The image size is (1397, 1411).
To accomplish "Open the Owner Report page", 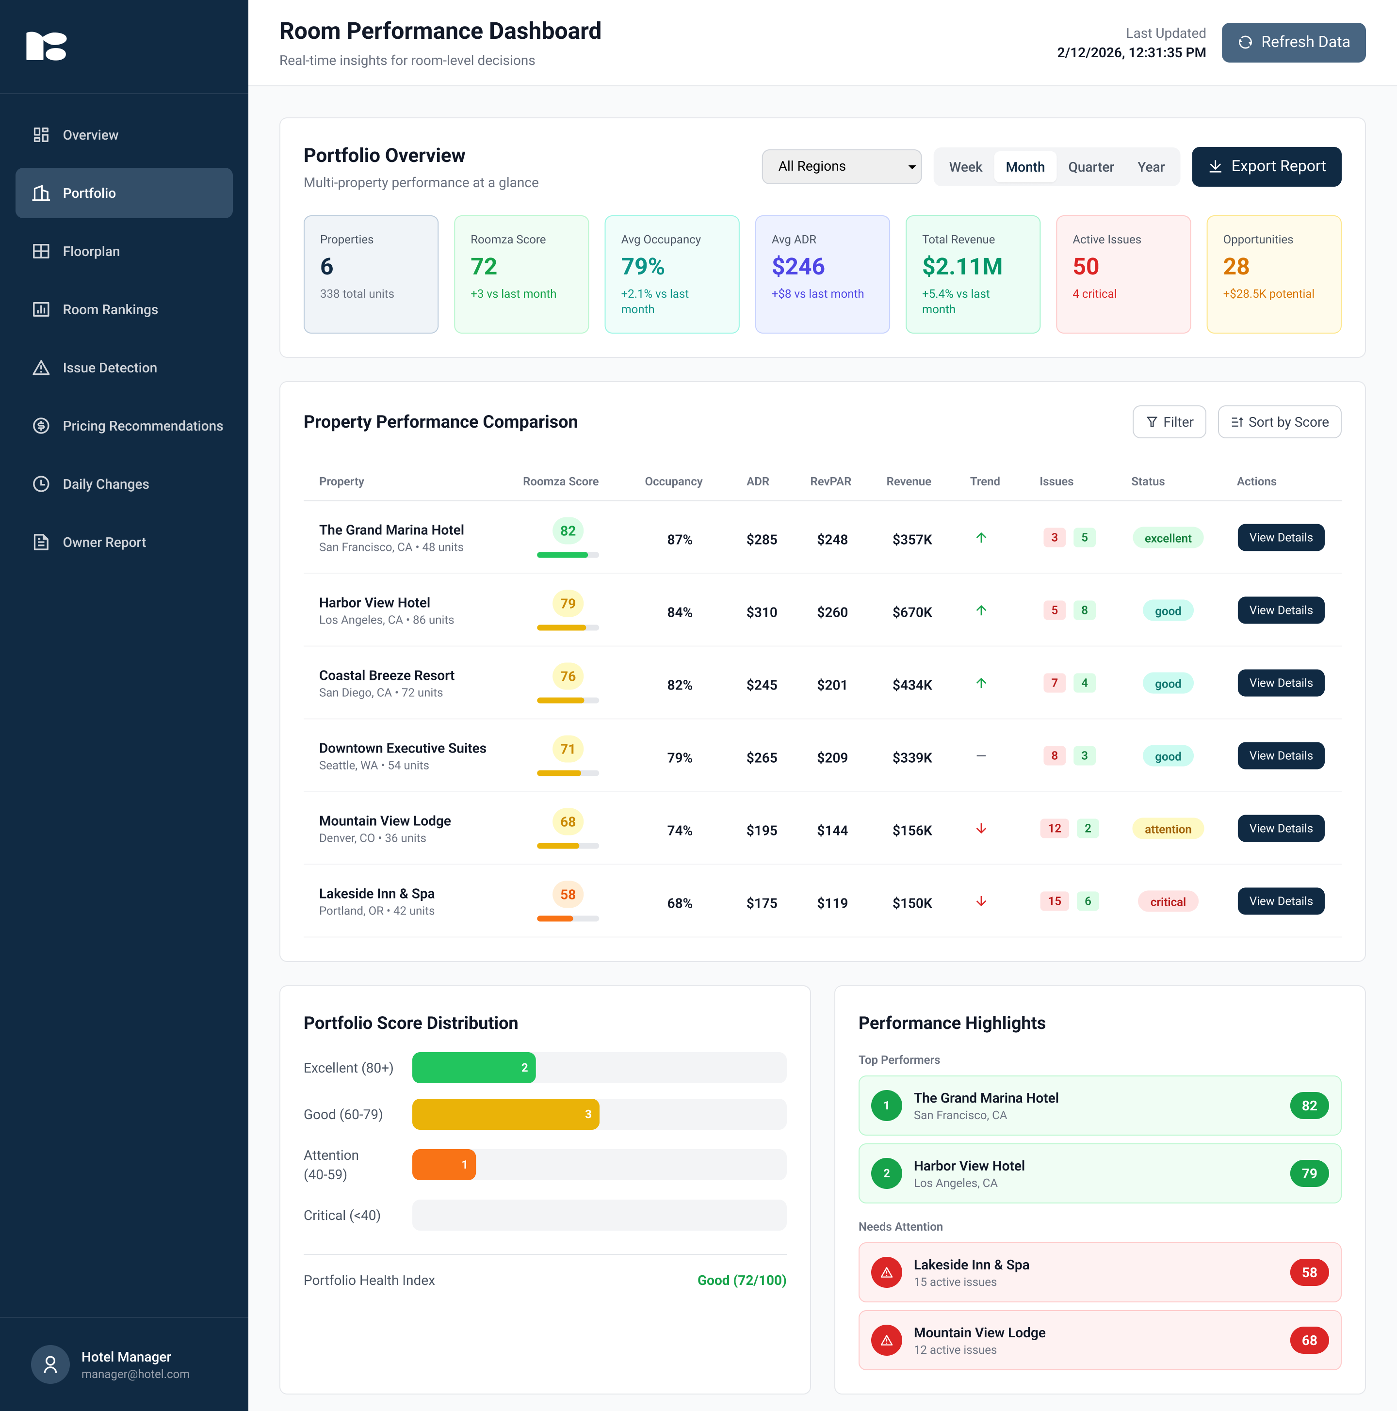I will (x=104, y=542).
